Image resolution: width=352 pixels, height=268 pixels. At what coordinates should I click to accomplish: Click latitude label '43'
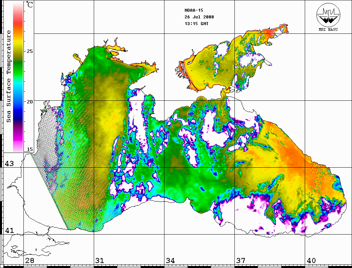9,164
